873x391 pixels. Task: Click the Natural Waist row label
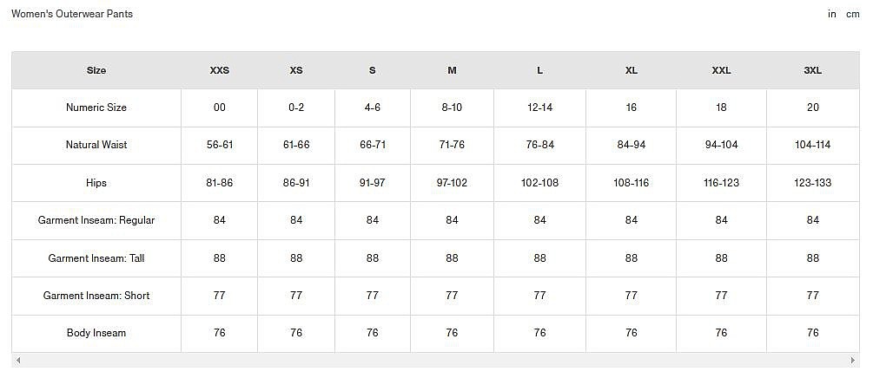96,145
